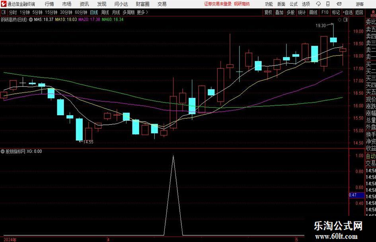
Task: Select the 周线 weekly period
Action: [x=105, y=12]
